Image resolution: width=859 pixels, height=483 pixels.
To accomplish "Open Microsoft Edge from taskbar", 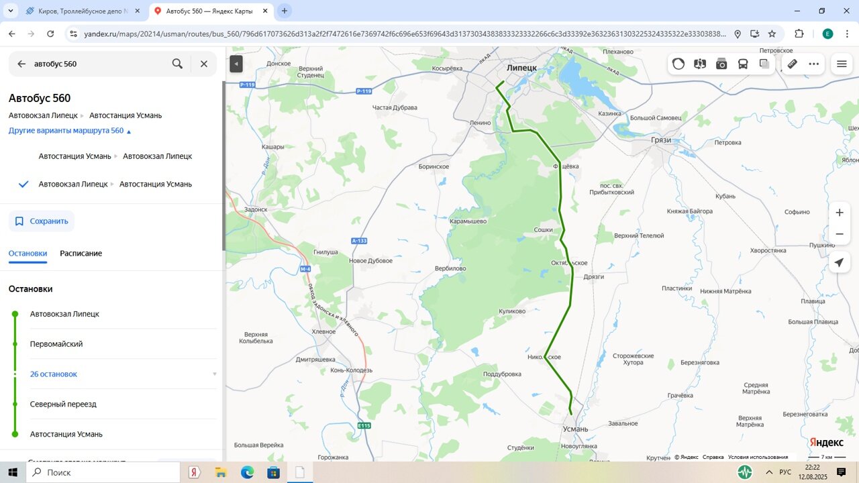I will click(247, 472).
